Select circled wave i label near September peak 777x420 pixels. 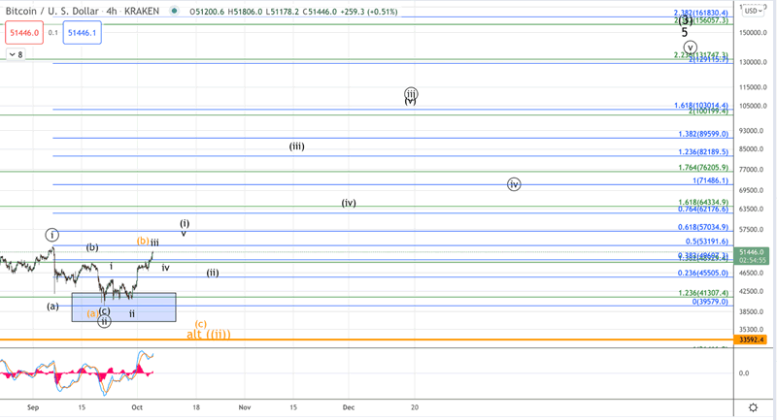coord(52,234)
